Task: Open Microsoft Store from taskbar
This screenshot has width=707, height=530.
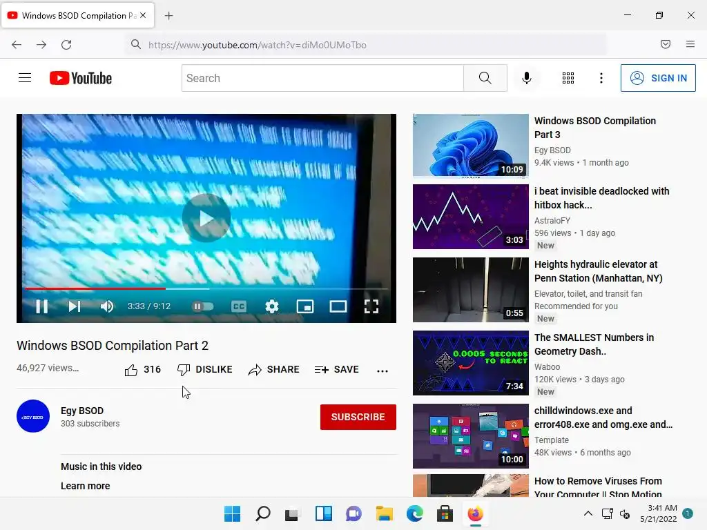Action: [445, 513]
